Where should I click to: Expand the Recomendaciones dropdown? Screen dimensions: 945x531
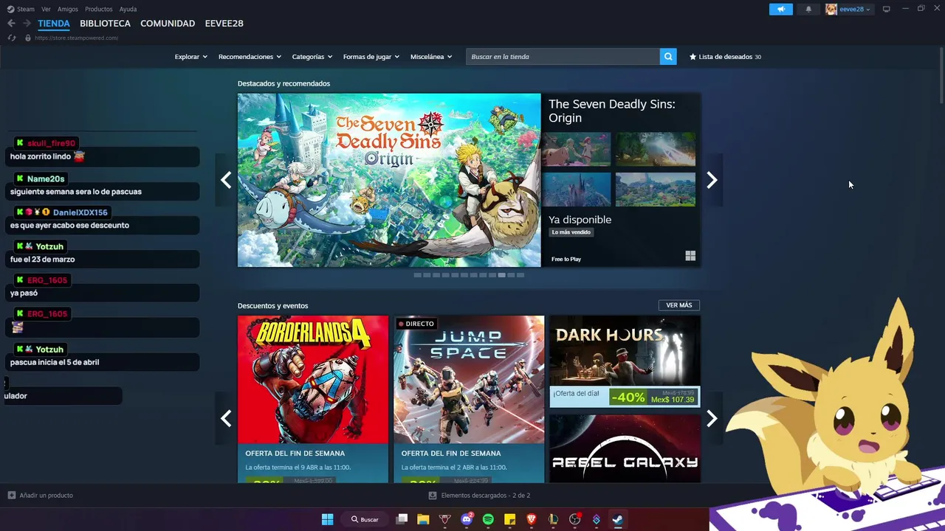tap(250, 57)
